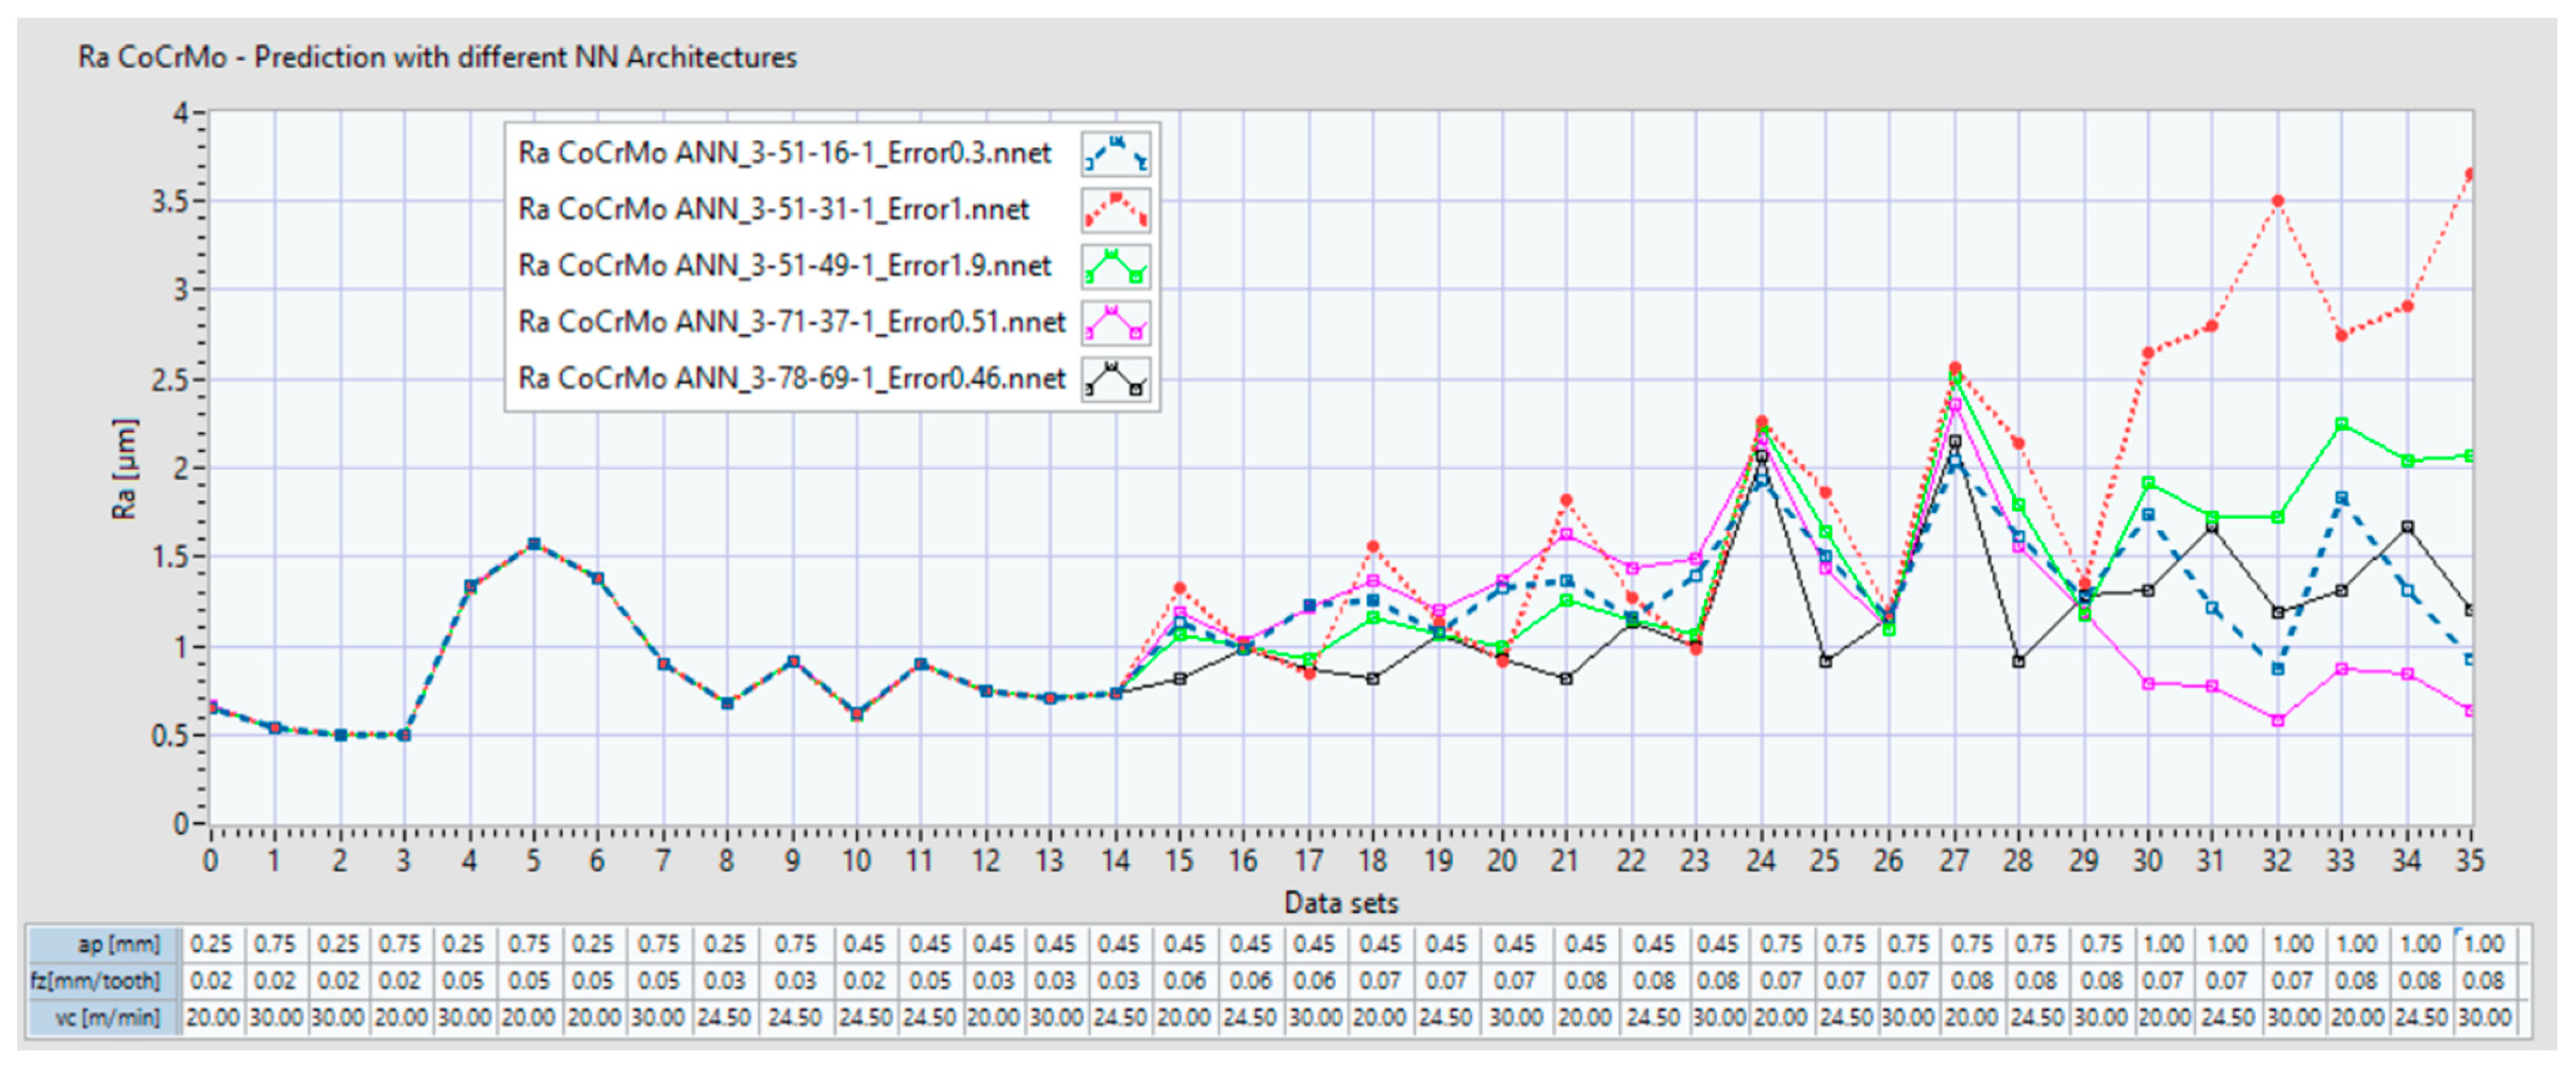
Task: Click the ANN_3-71-37-1_Error0.51.nnet legend label
Action: pos(791,322)
